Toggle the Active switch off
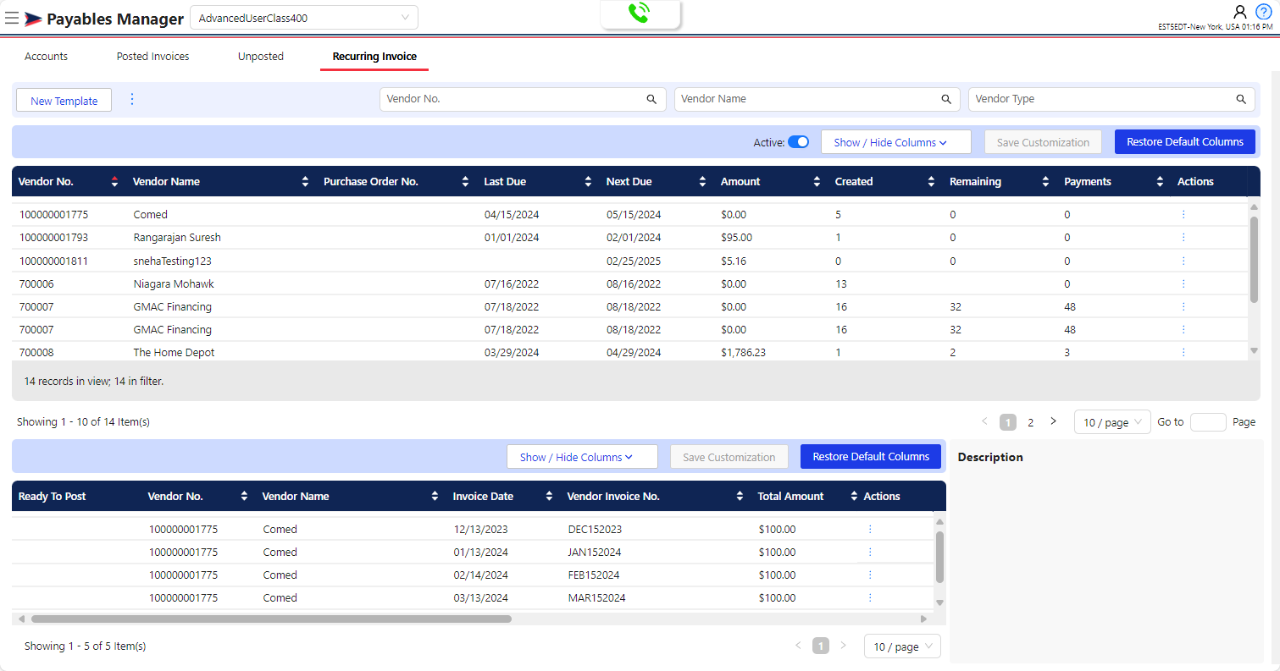Viewport: 1280px width, 671px height. tap(799, 142)
